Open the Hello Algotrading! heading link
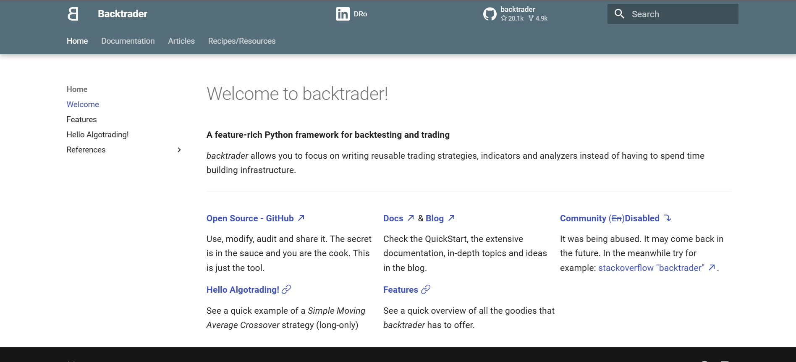This screenshot has height=362, width=796. pyautogui.click(x=243, y=290)
